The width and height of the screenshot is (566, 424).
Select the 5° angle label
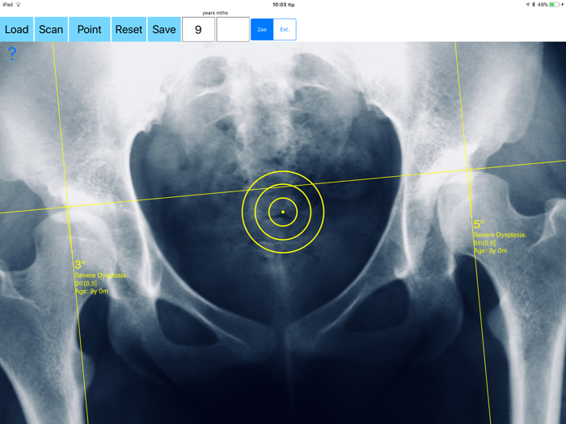point(479,225)
